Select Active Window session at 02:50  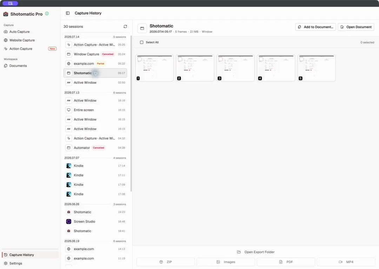pos(95,83)
